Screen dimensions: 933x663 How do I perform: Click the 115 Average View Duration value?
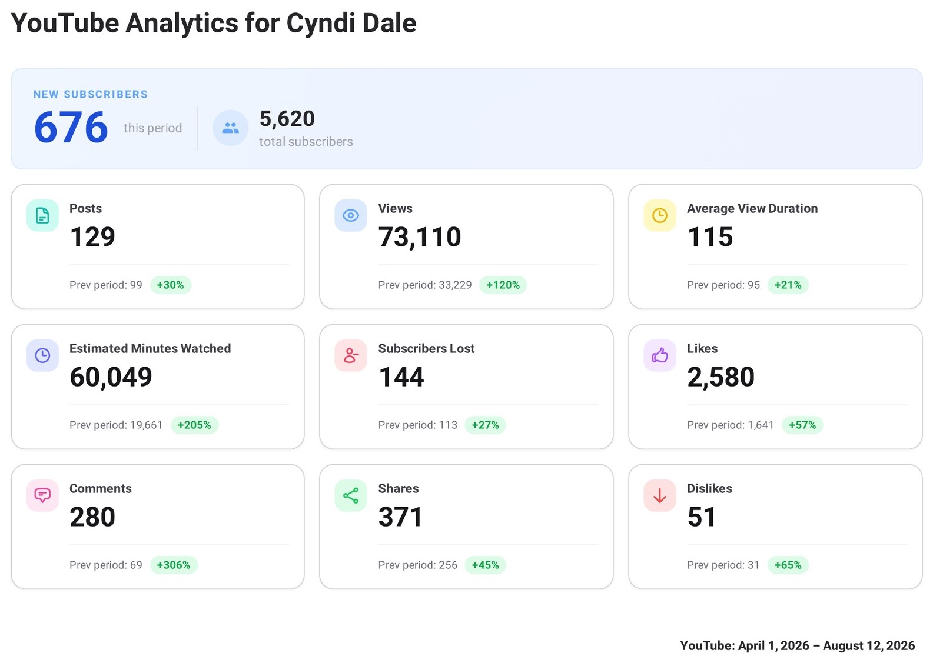710,237
